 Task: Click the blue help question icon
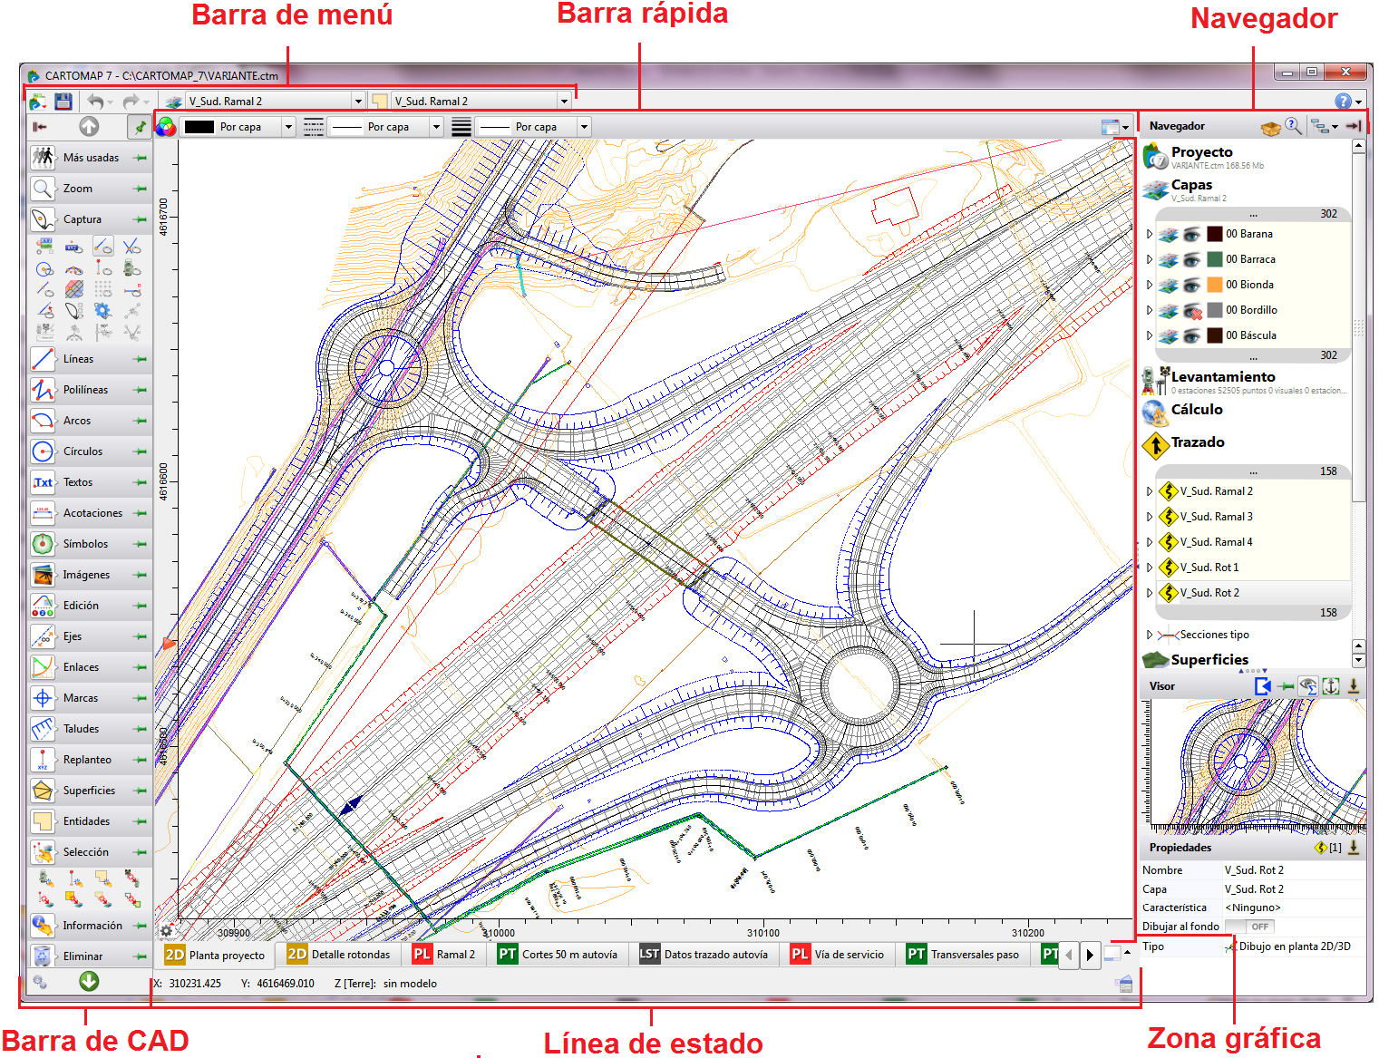pyautogui.click(x=1343, y=102)
